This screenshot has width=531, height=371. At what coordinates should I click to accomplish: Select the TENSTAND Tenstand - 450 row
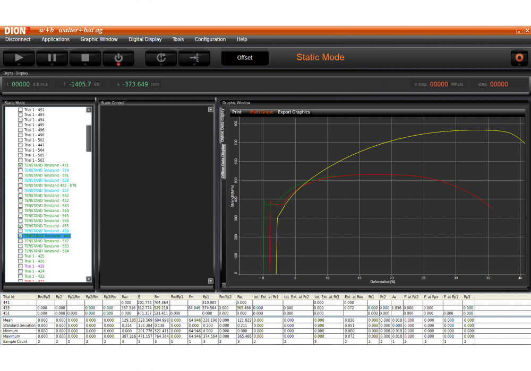pyautogui.click(x=46, y=231)
